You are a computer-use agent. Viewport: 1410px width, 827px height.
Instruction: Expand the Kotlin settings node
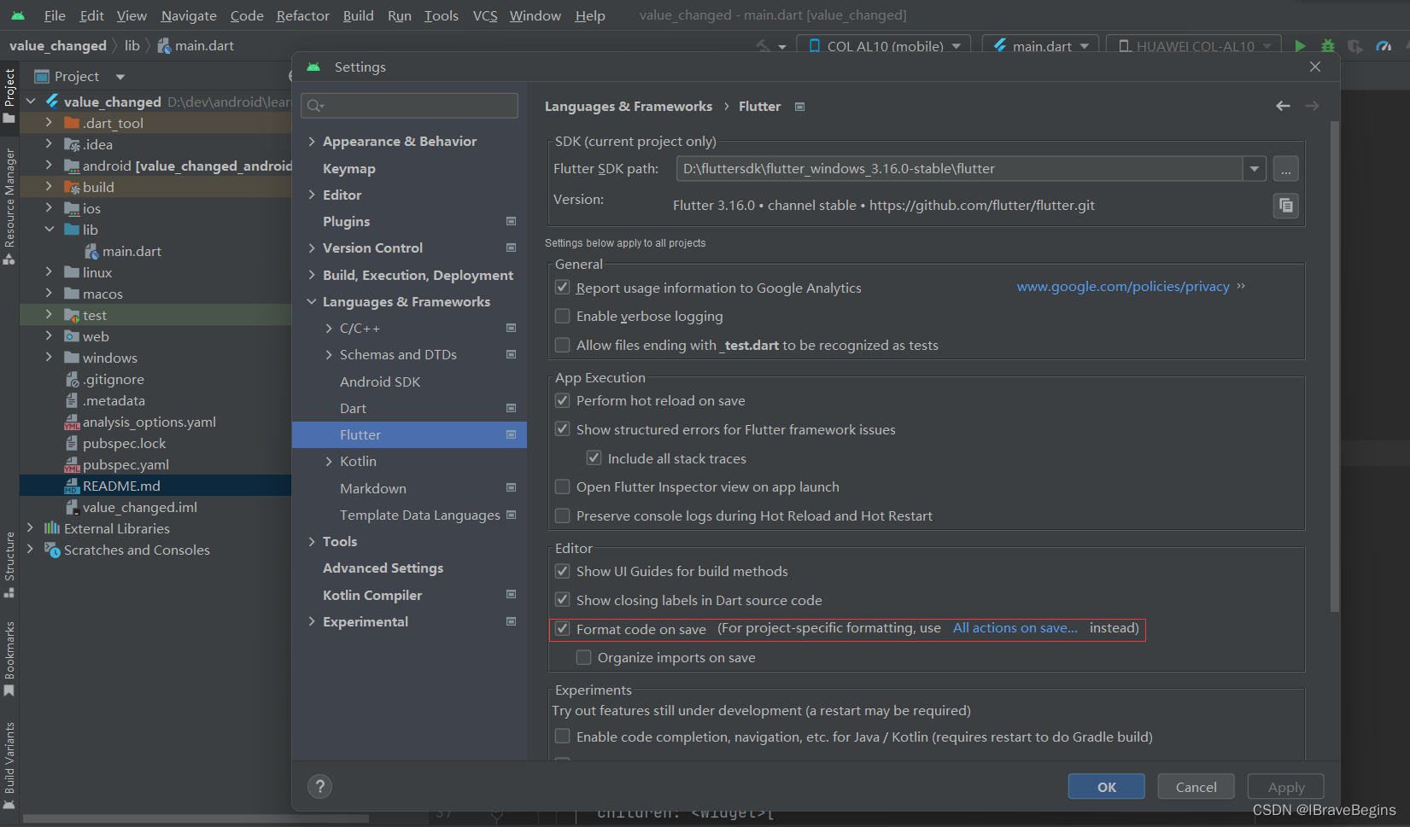[329, 462]
